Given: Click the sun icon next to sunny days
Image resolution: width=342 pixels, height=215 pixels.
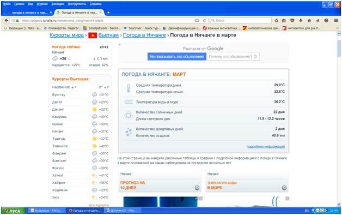Looking at the screenshot, I should coord(129,115).
